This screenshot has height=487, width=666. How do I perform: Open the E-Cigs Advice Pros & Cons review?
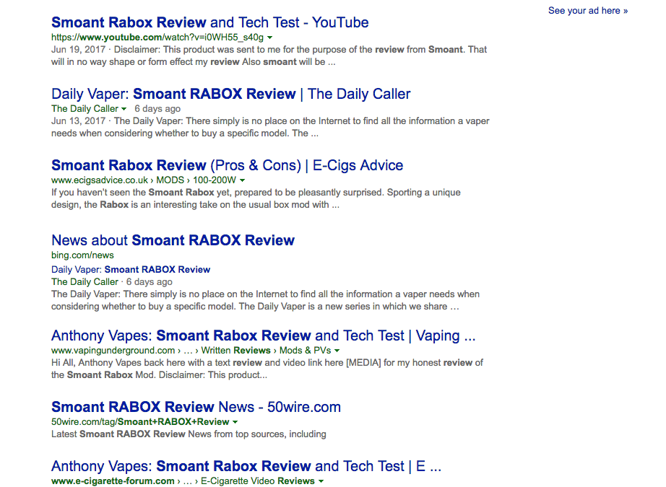tap(227, 165)
